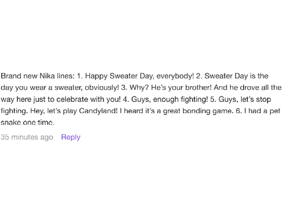Click 'Hey, let's play Candyland!' sentence
290x217 pixels.
[x=74, y=111]
